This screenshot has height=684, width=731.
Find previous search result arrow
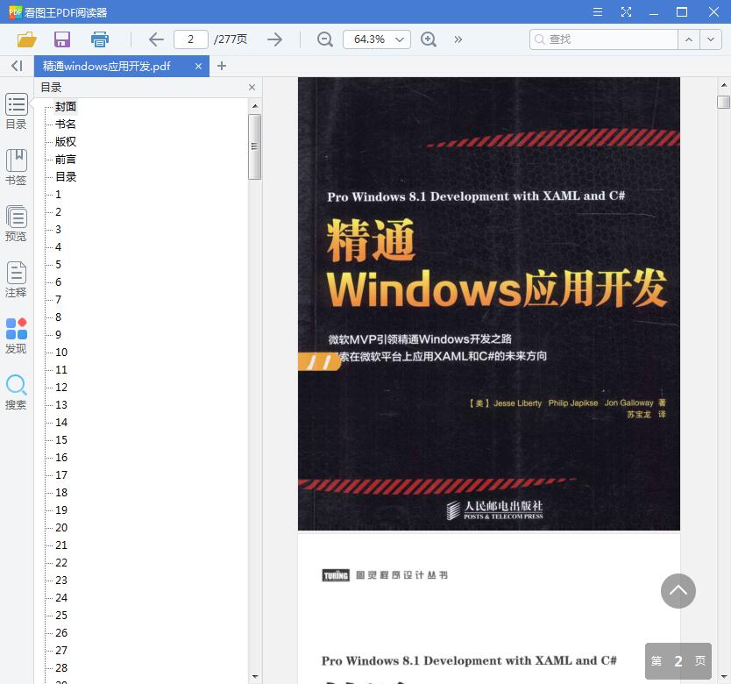pyautogui.click(x=689, y=39)
